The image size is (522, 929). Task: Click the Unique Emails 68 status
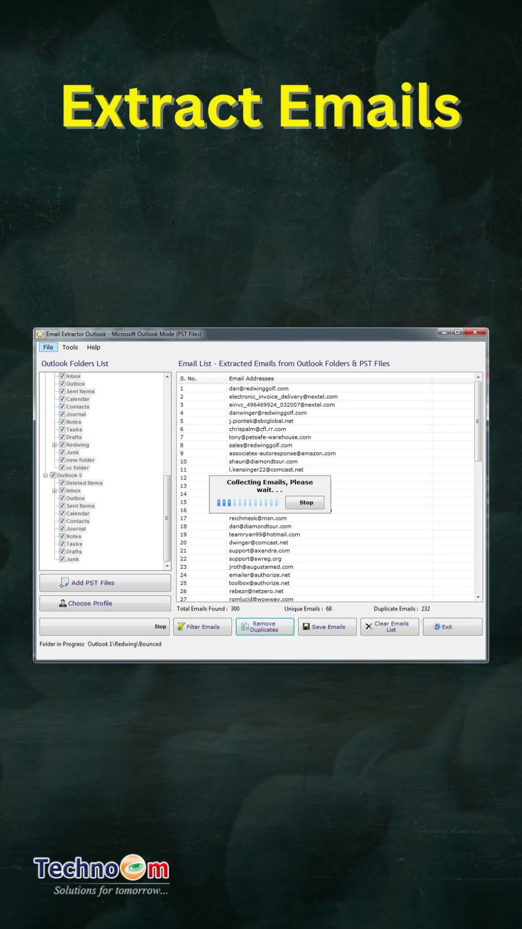point(308,609)
